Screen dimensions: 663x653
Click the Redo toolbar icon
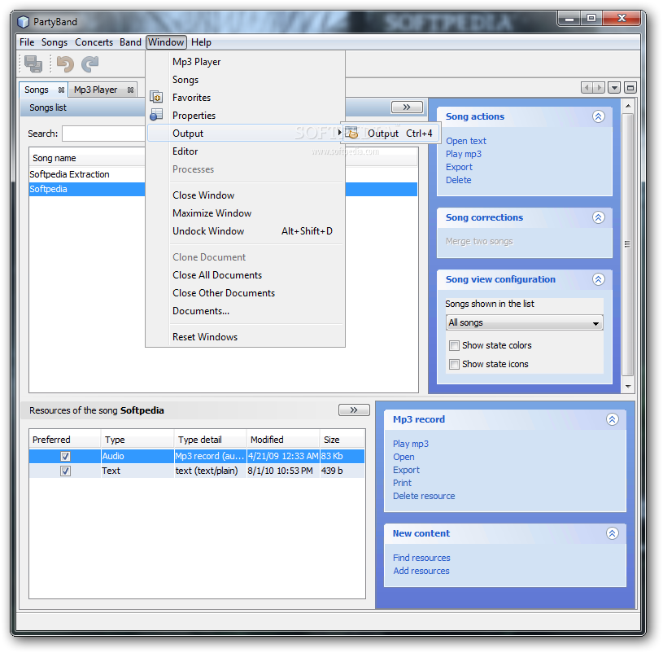coord(89,64)
